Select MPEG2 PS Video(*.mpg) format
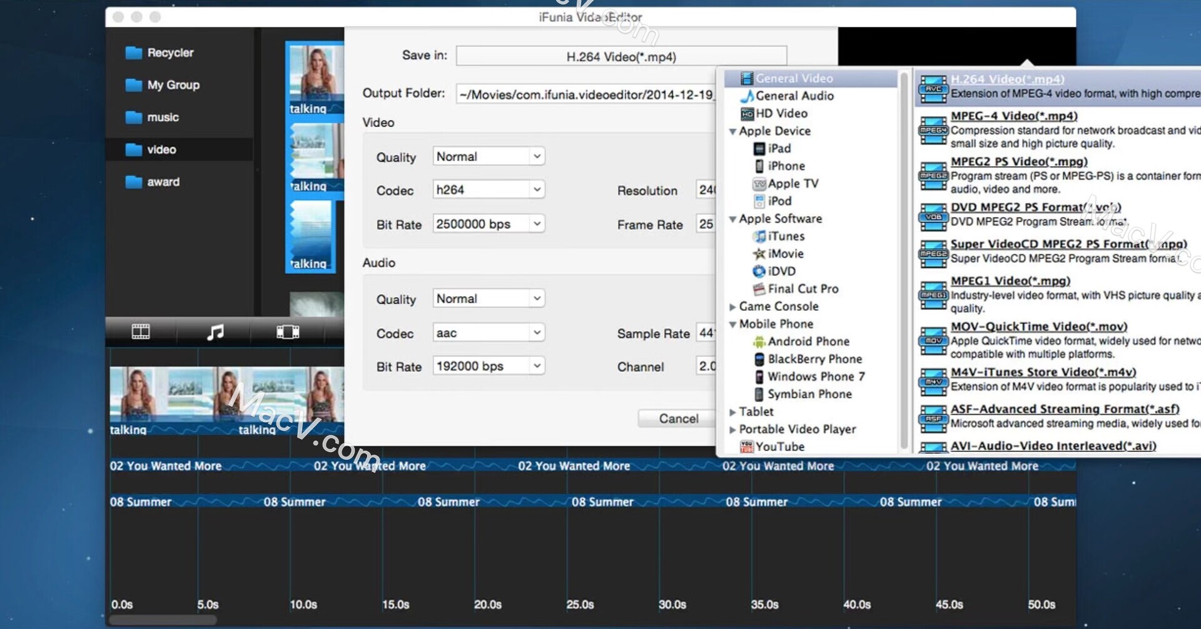 [x=1019, y=162]
